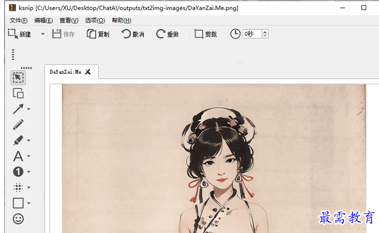379x233 pixels.
Task: Open the 帮助(H) menu
Action: pos(121,20)
